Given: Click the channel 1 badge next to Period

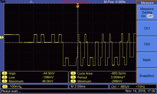Looking at the screenshot, I should [x=73, y=77].
